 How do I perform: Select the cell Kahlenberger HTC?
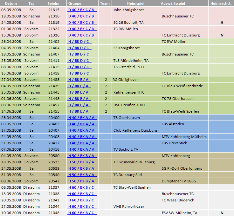[x=136, y=92]
